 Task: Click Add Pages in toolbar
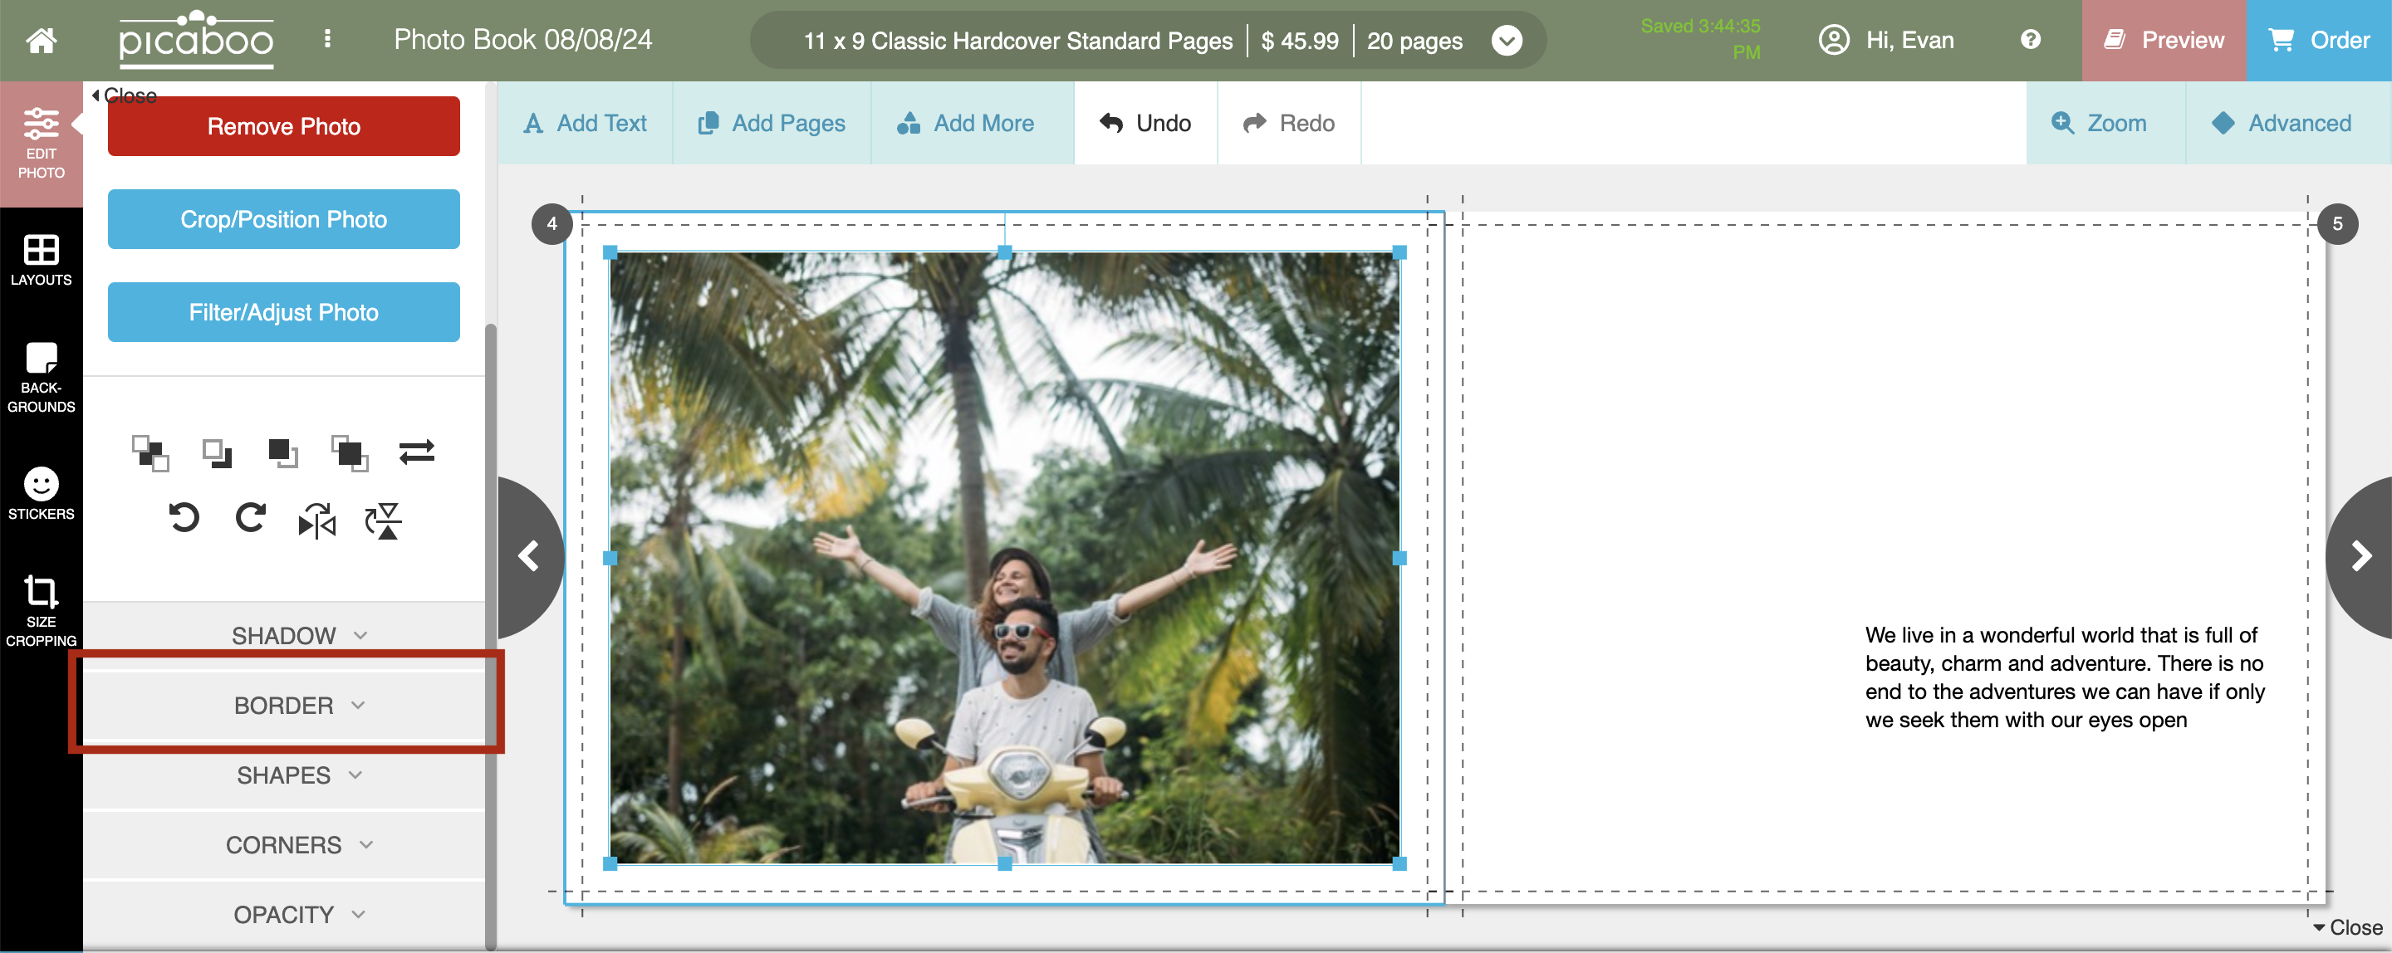point(772,124)
